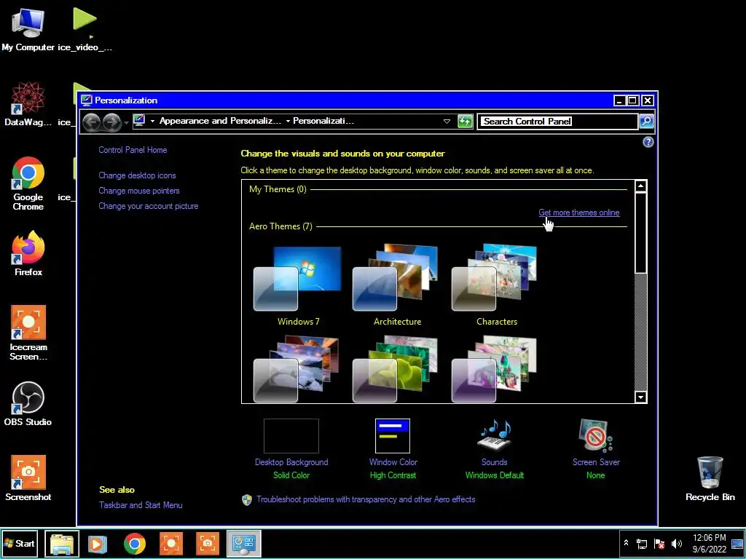Select the theme below Characters

495,368
